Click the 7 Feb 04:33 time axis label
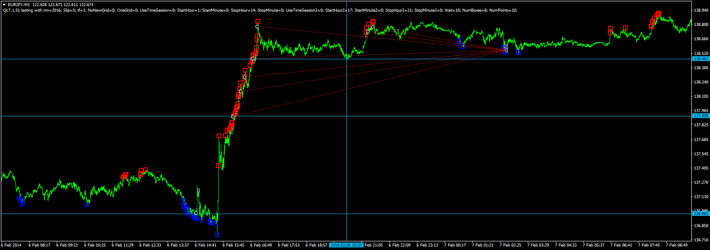The width and height of the screenshot is (710, 250). tap(566, 245)
